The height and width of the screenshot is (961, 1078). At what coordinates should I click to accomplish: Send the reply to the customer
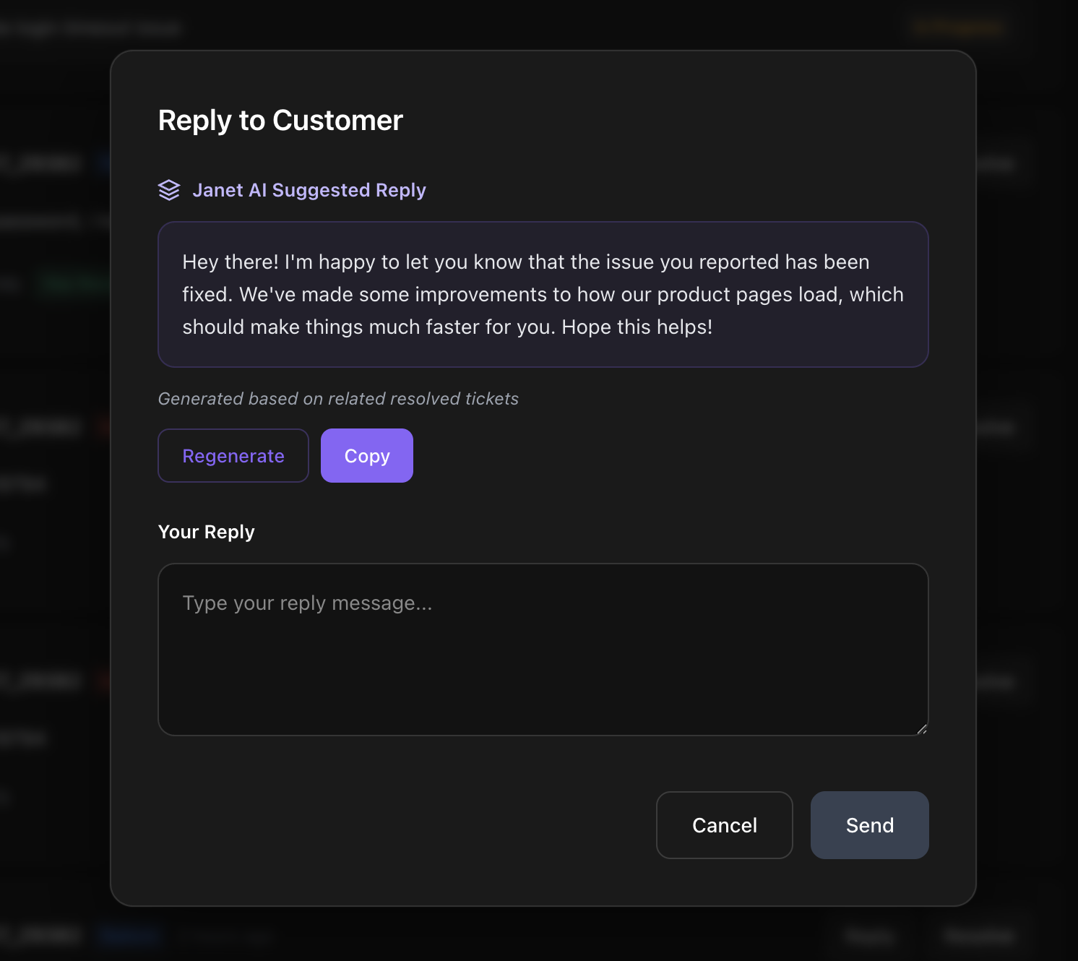(869, 825)
